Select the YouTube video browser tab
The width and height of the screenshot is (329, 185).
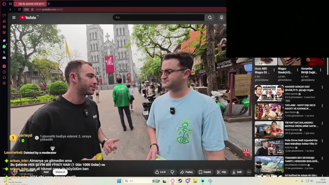pyautogui.click(x=30, y=4)
